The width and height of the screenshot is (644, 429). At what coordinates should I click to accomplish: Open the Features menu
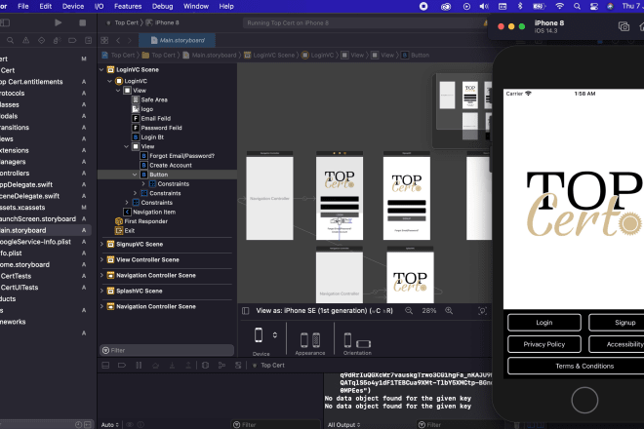(x=128, y=6)
